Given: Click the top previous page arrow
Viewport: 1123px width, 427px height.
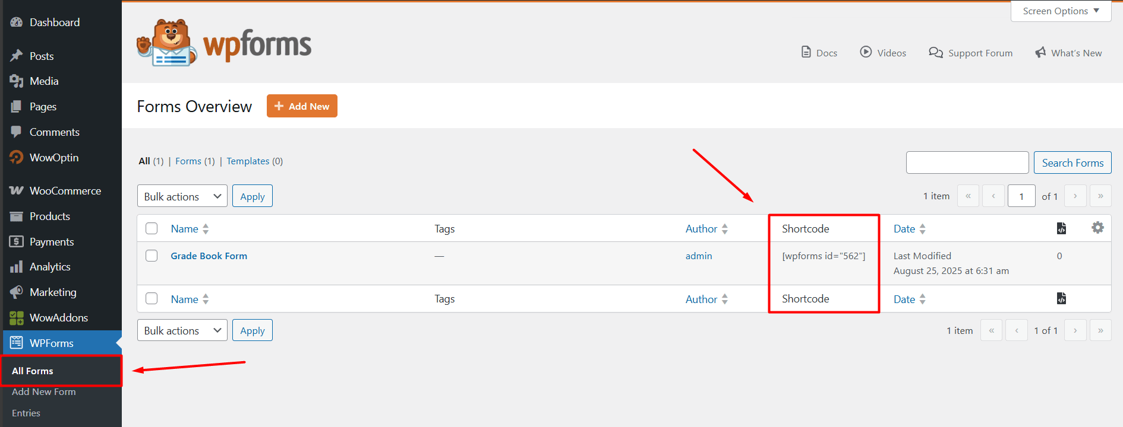Looking at the screenshot, I should point(993,196).
